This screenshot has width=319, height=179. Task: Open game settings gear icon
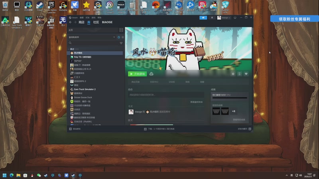[x=233, y=74]
